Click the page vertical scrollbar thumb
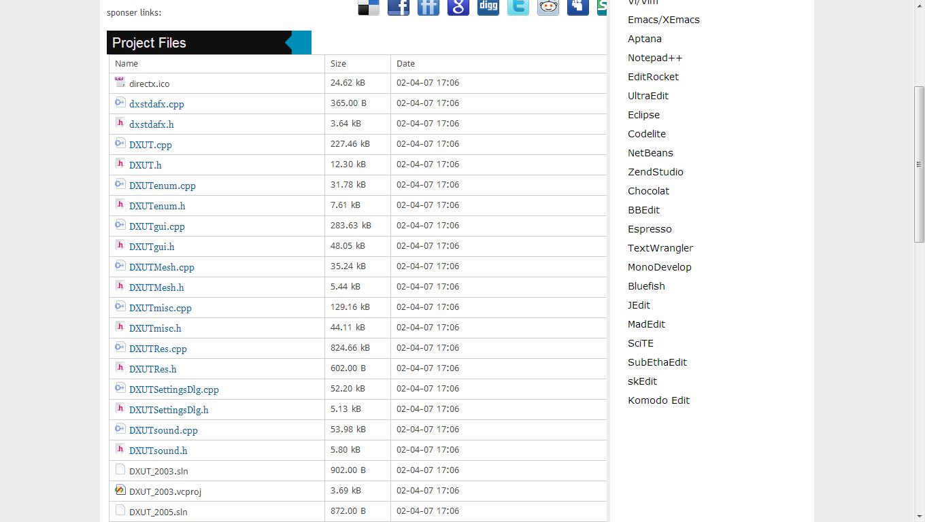The image size is (925, 522). click(x=919, y=164)
